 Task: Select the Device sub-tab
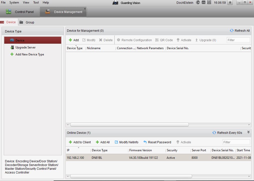click(x=9, y=22)
